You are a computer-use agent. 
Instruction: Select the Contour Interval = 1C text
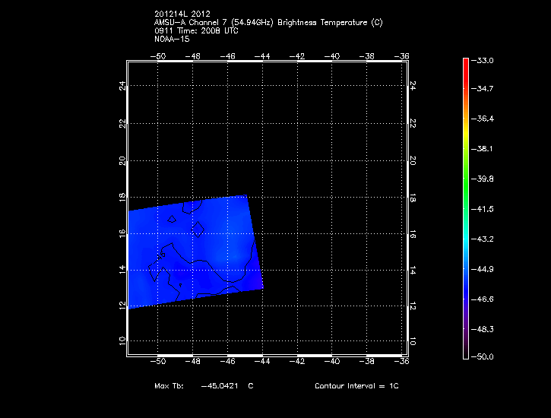pyautogui.click(x=356, y=386)
